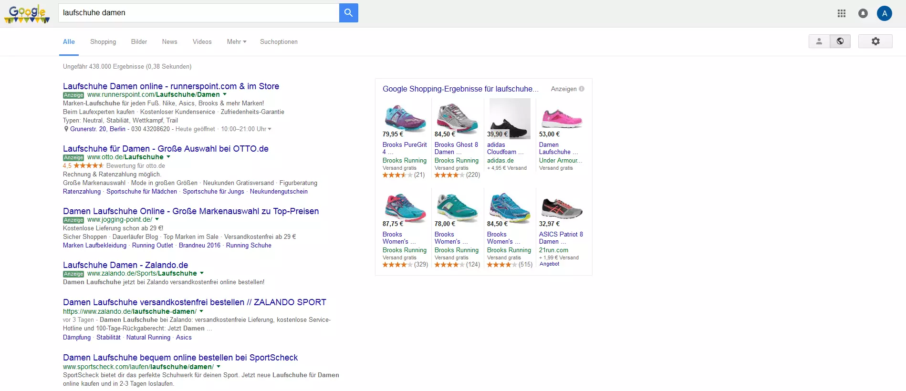Click the map pin for Grunerstr. 20
Image resolution: width=906 pixels, height=391 pixels.
tap(66, 129)
